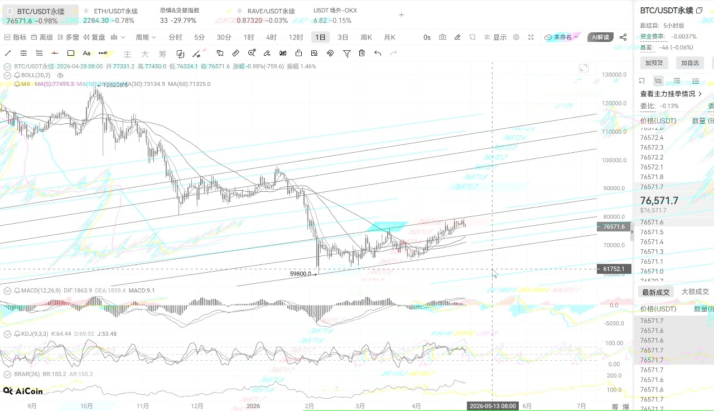Collapse the MACD indicator pane

(x=7, y=291)
